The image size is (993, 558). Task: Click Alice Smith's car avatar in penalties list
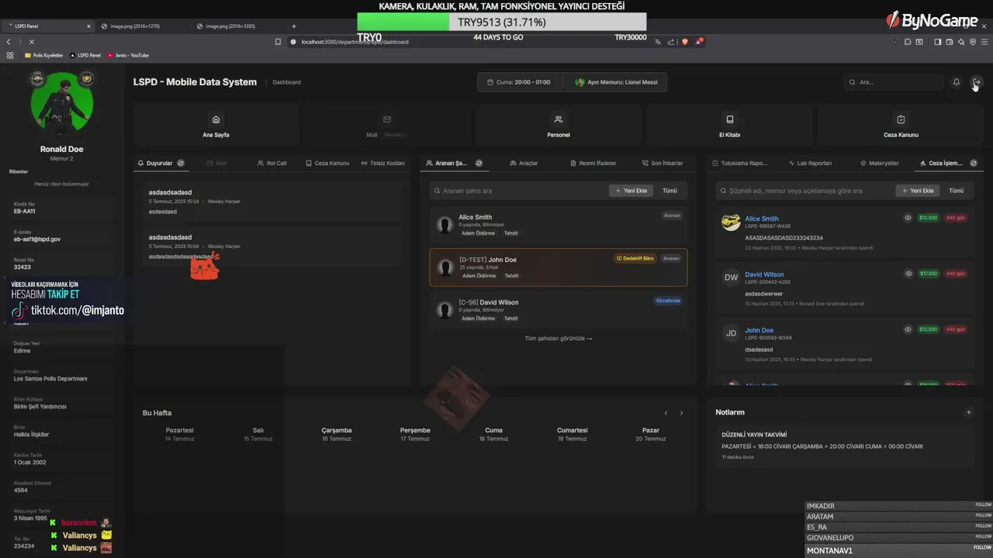731,222
